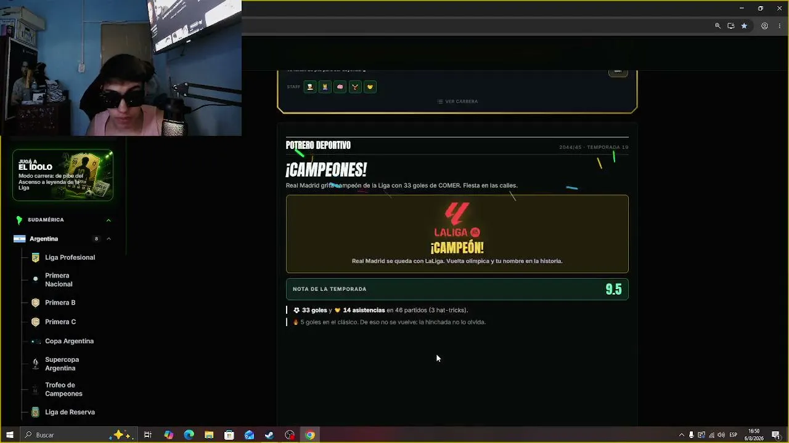This screenshot has width=789, height=443.
Task: Open Supercopa Argentina competition
Action: tap(62, 364)
